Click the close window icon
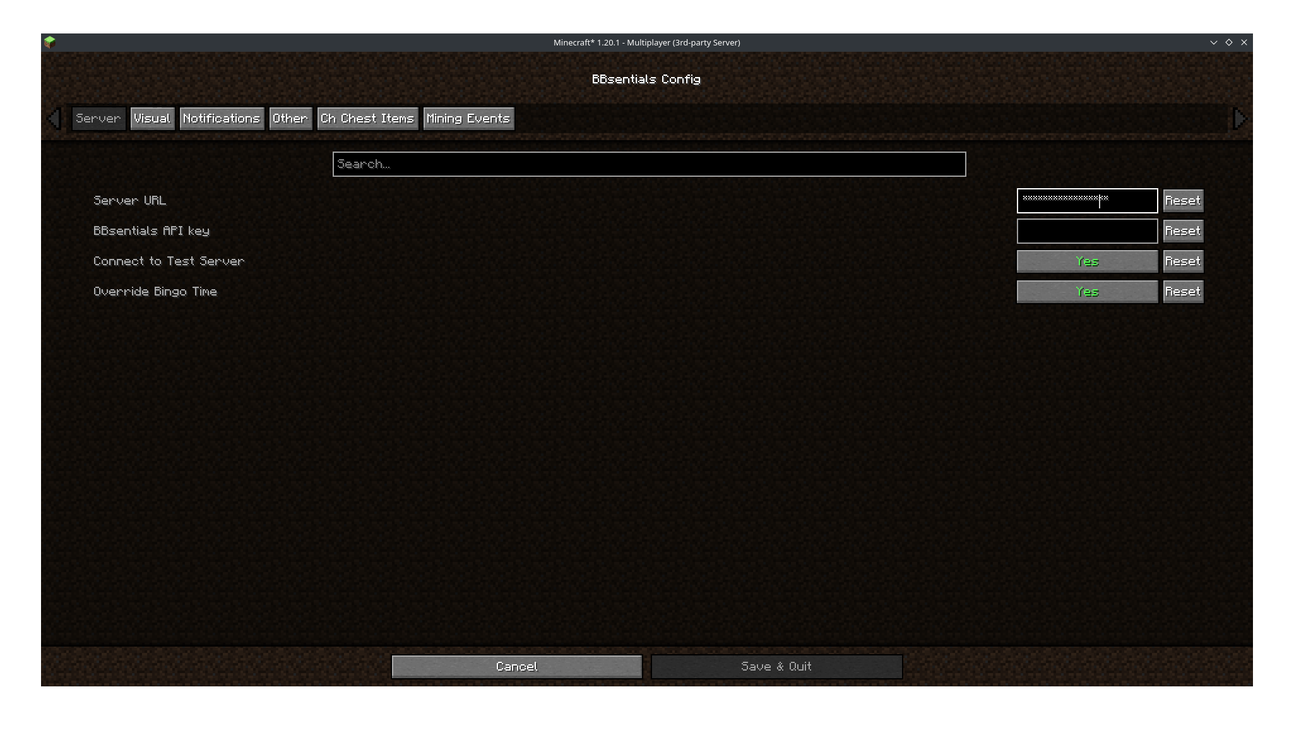The width and height of the screenshot is (1294, 735). (x=1244, y=42)
